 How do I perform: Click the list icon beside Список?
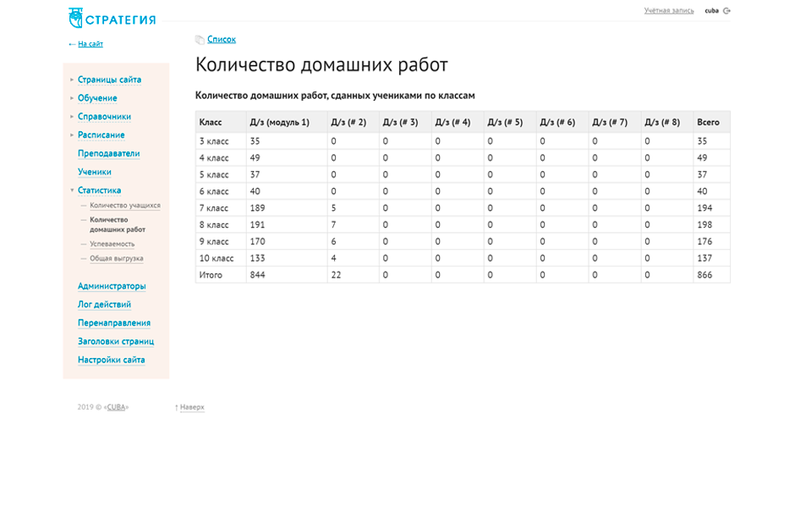click(200, 40)
